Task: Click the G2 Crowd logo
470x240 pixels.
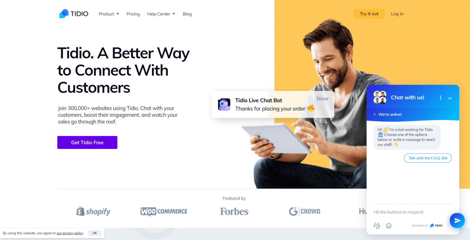Action: (x=305, y=211)
